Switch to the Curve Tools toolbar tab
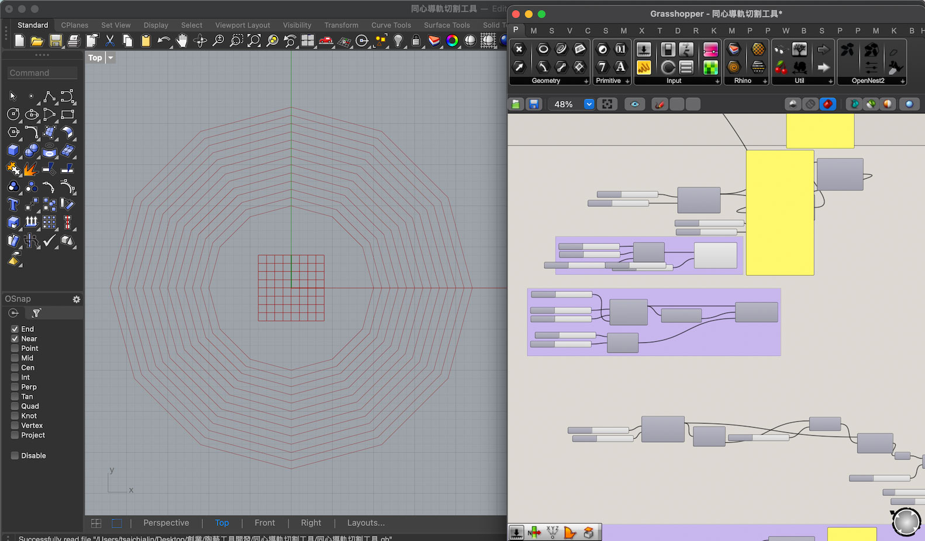 point(391,25)
